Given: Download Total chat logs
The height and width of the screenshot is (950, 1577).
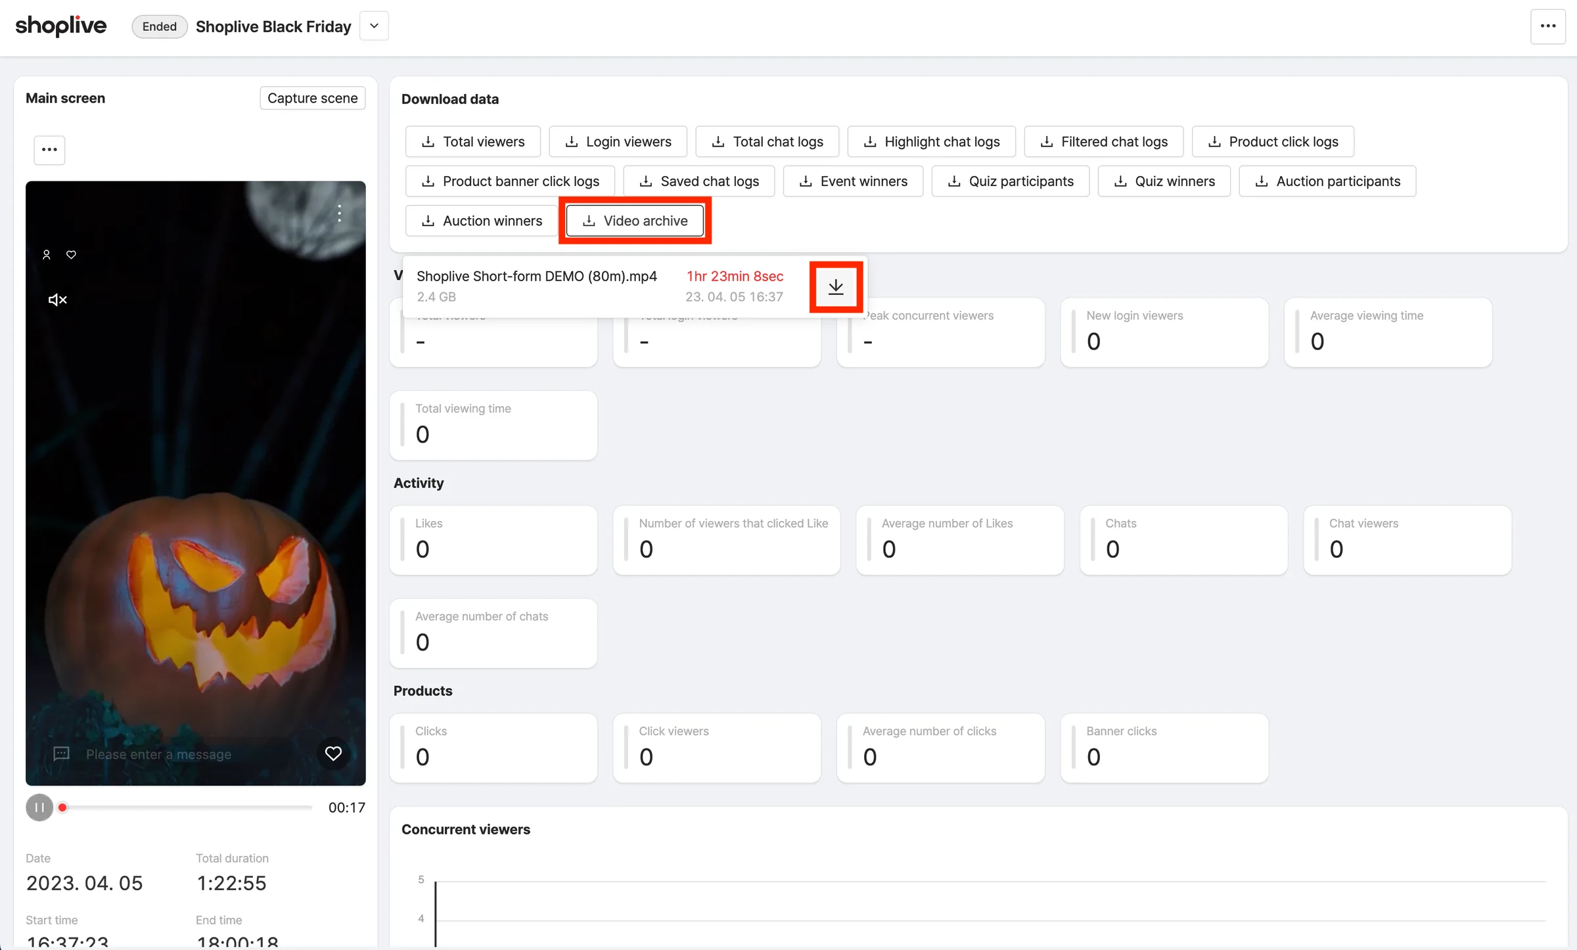Looking at the screenshot, I should tap(767, 142).
